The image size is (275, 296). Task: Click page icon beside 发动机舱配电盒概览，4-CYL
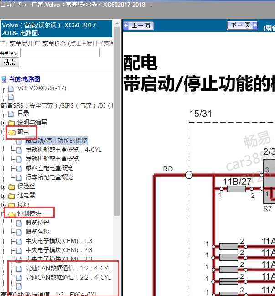click(x=19, y=150)
